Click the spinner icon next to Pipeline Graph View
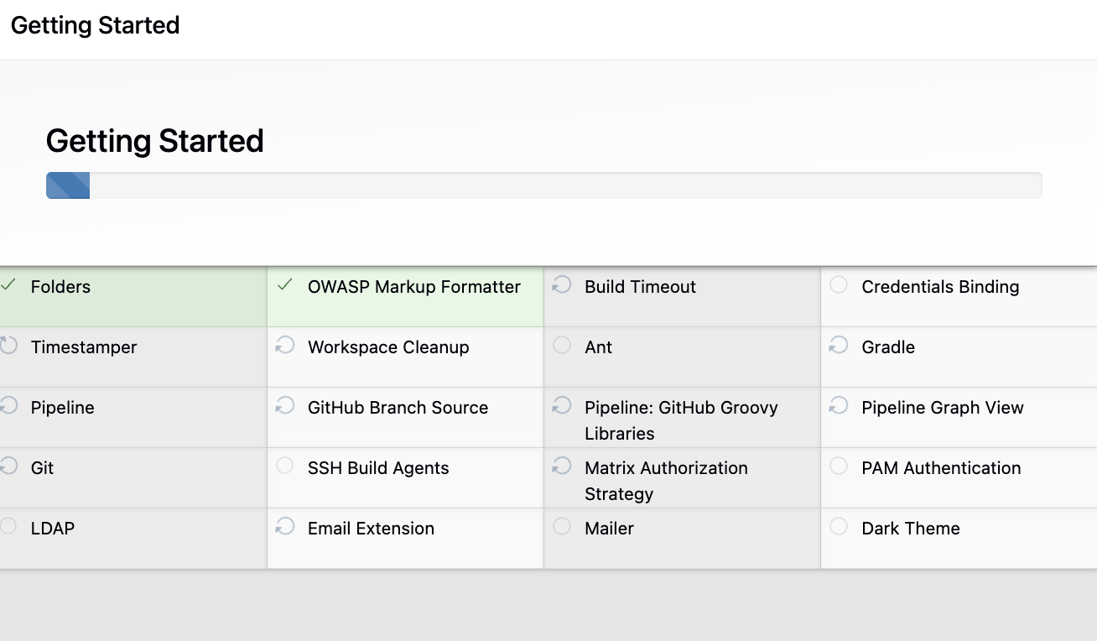 pyautogui.click(x=839, y=406)
